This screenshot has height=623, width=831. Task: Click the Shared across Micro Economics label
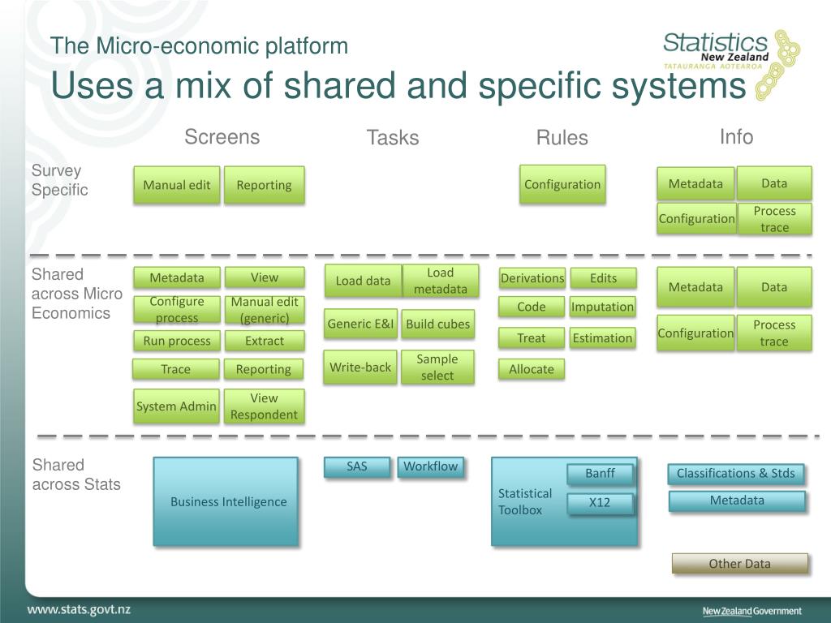click(x=76, y=294)
